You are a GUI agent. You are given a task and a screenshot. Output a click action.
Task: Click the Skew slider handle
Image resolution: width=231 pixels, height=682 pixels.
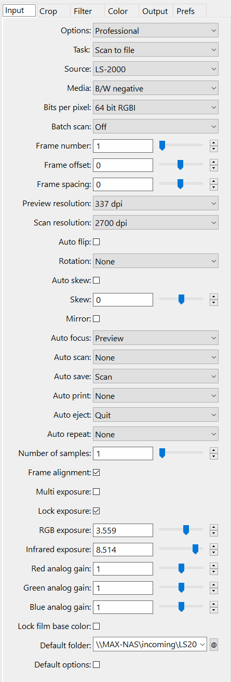click(181, 300)
